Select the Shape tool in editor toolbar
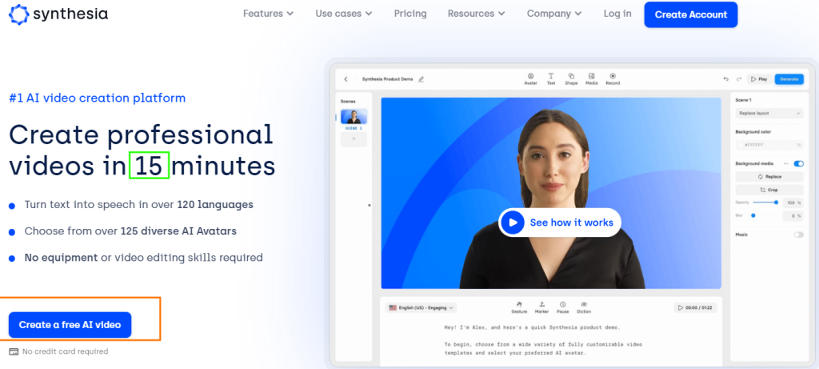This screenshot has height=369, width=819. [571, 79]
